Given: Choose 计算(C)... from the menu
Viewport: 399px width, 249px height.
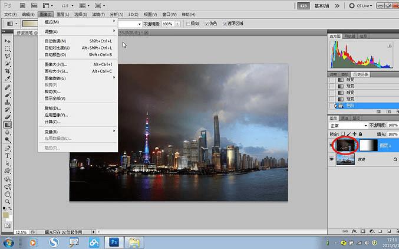Looking at the screenshot, I should (x=78, y=122).
